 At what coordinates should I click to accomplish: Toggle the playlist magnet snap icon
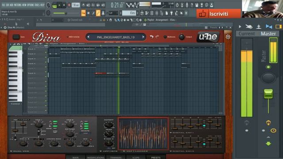(111, 20)
